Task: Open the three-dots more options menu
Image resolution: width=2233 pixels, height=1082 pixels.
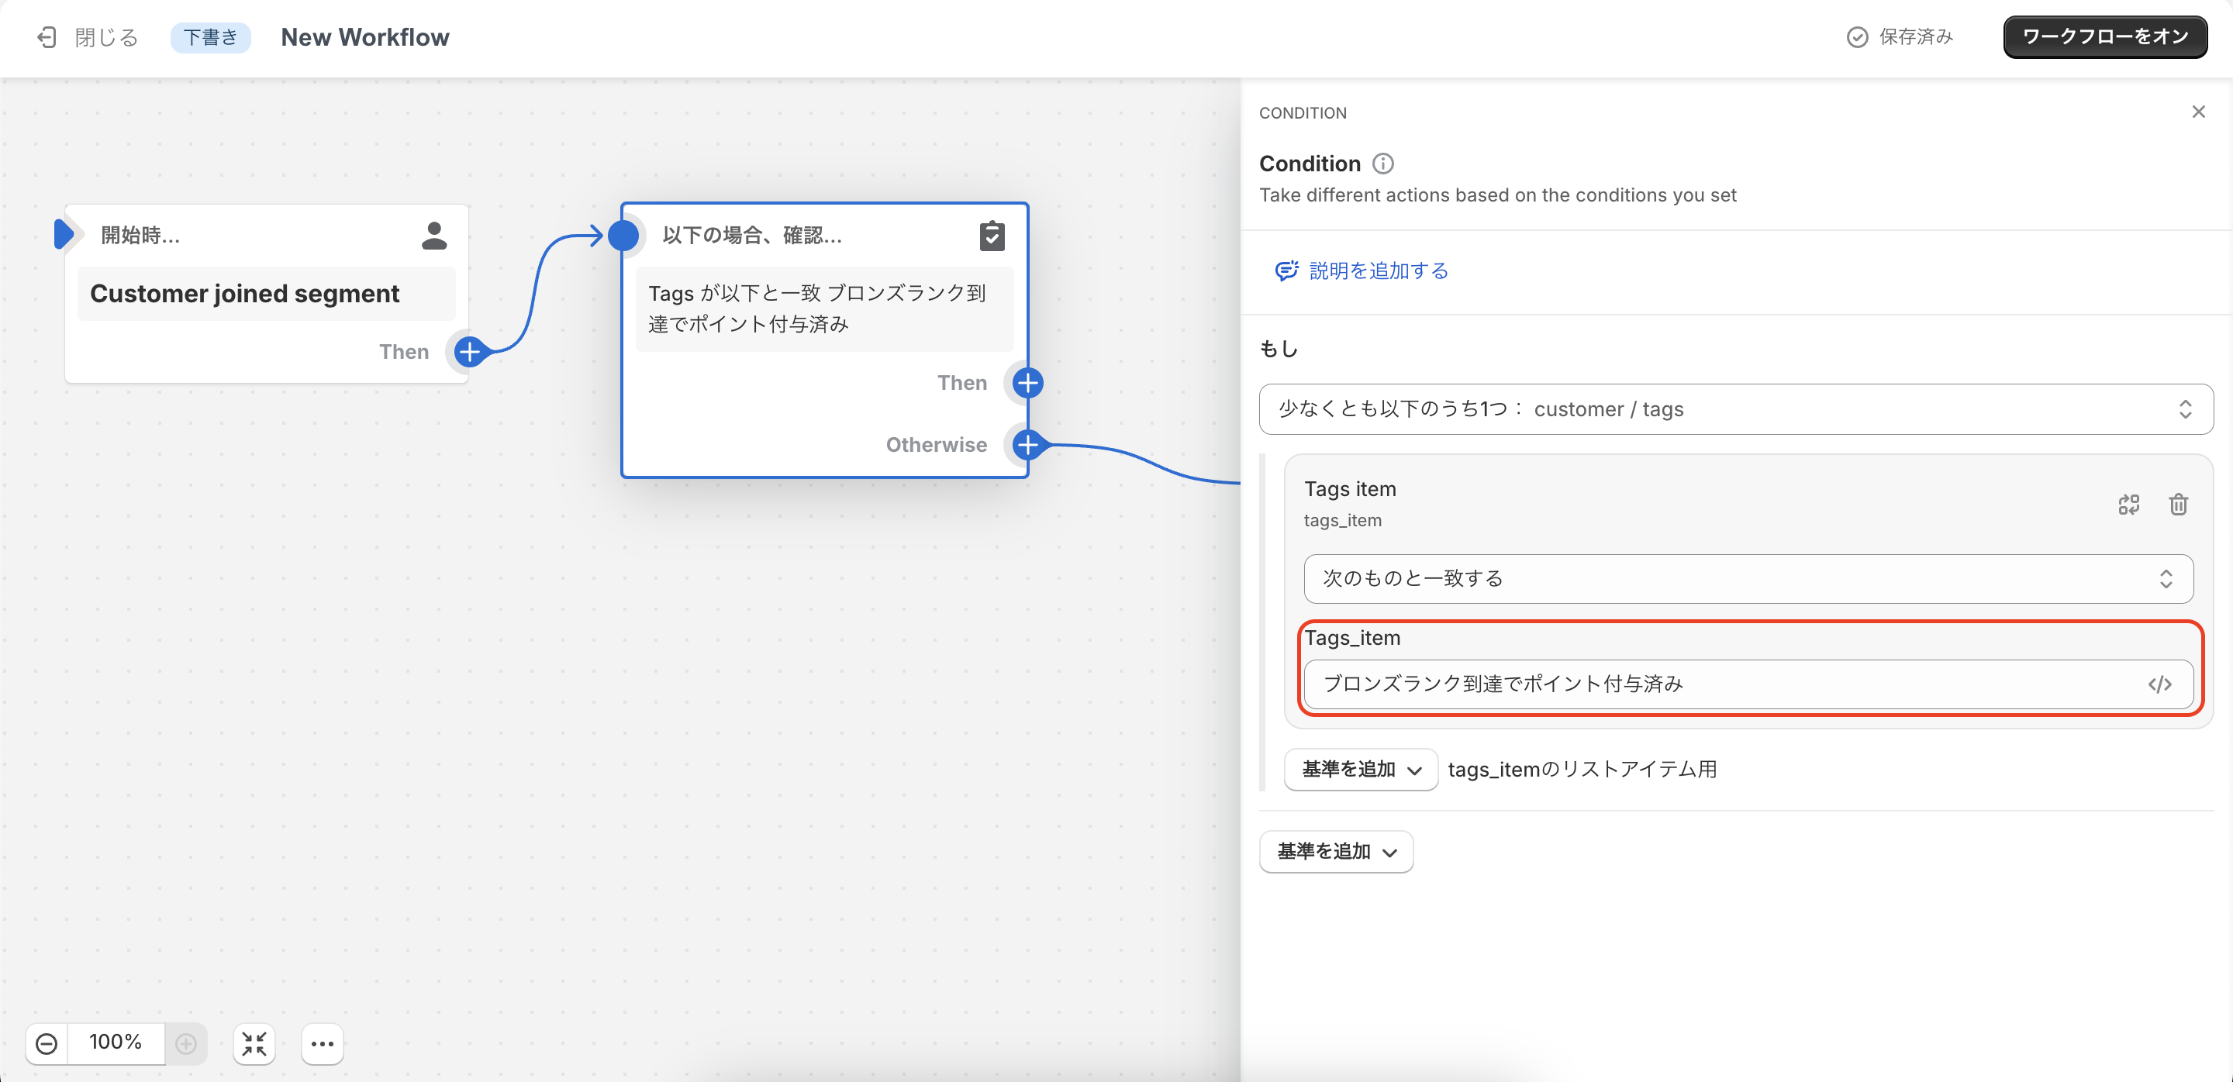Action: [323, 1043]
